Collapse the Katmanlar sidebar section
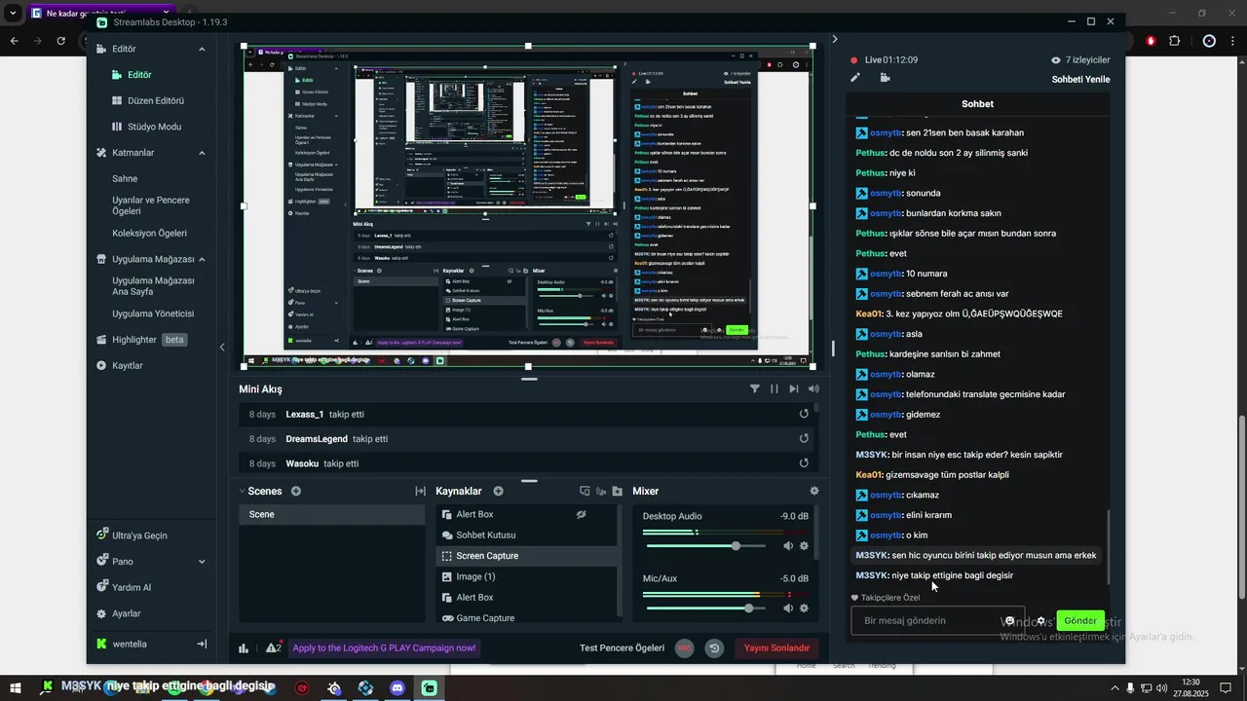 tap(202, 153)
